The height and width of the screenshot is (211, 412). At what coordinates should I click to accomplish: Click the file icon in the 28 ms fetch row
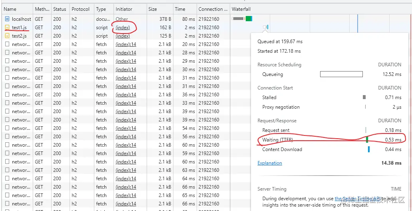7,53
